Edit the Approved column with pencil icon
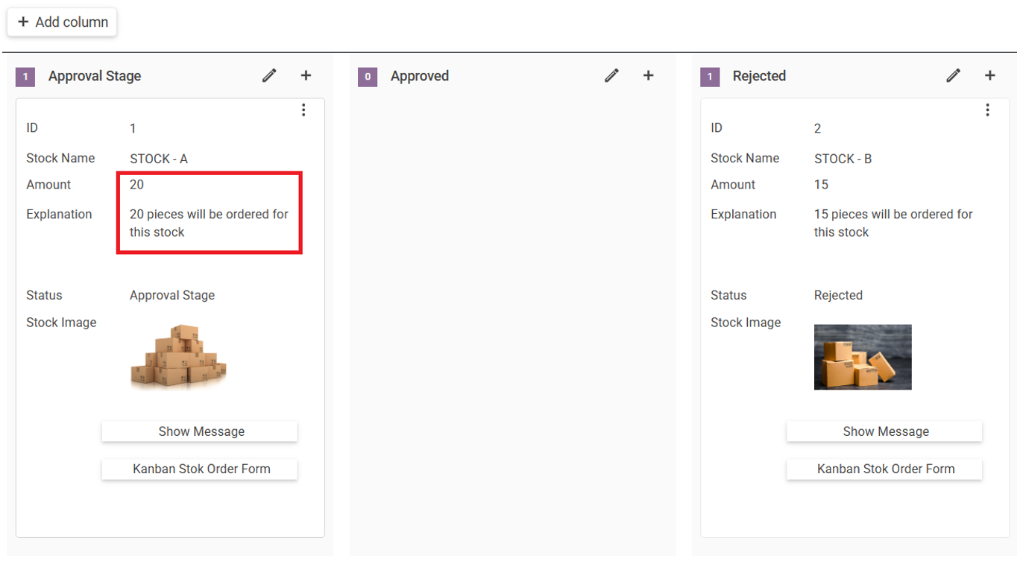 coord(611,75)
